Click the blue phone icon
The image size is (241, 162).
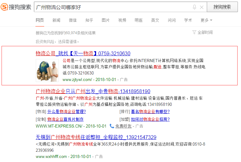(x=112, y=126)
